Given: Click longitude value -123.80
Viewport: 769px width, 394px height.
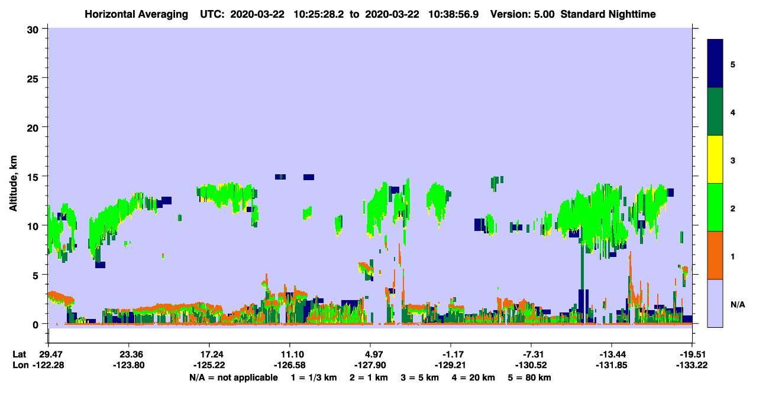Looking at the screenshot, I should [x=128, y=365].
